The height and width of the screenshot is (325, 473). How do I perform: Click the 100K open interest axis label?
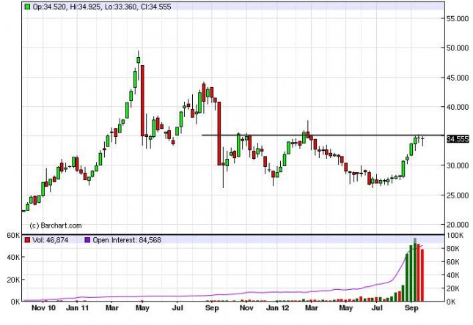pyautogui.click(x=456, y=235)
